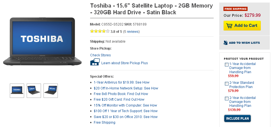Viewport: 274px width, 127px height.
Task: Check 1-Year Accidental Damage plan box
Action: (x=227, y=65)
